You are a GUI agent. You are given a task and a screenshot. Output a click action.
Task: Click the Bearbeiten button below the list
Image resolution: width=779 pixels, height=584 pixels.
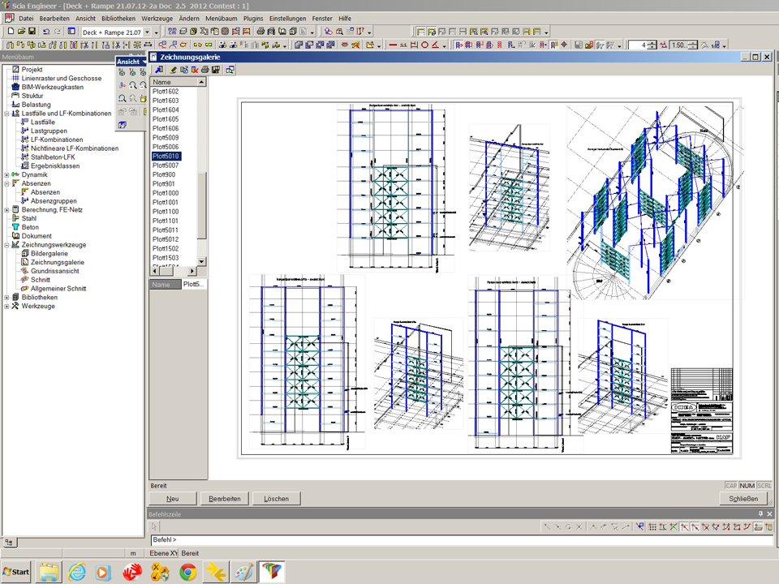pos(225,499)
